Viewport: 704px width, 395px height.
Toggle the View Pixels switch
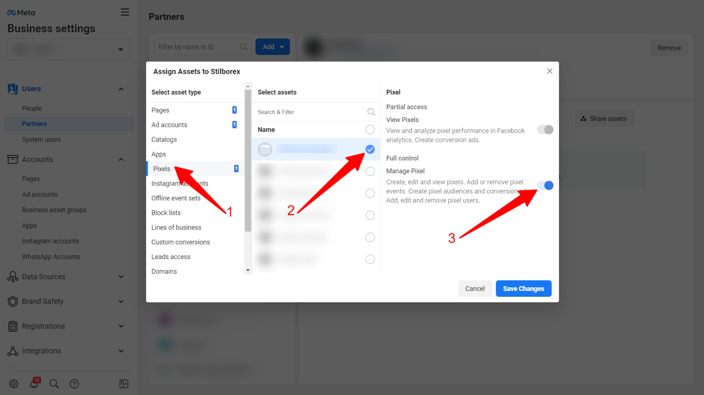coord(545,130)
